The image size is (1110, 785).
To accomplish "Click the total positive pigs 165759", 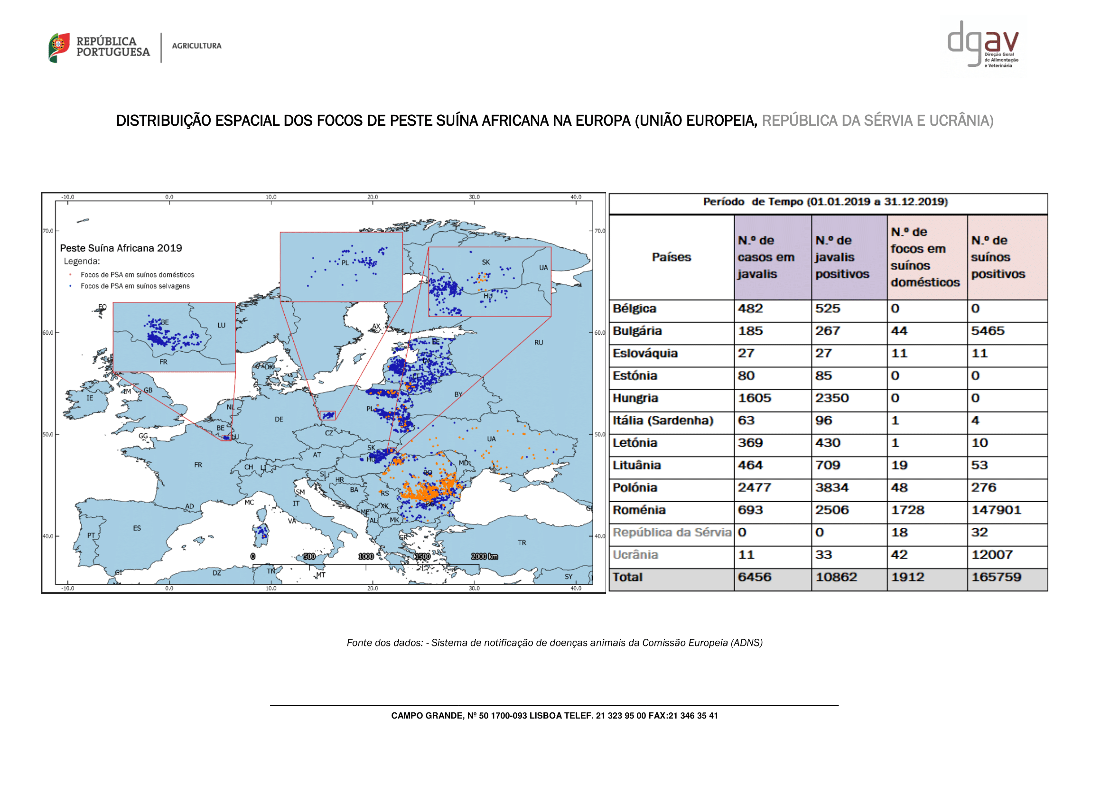I will tap(996, 577).
